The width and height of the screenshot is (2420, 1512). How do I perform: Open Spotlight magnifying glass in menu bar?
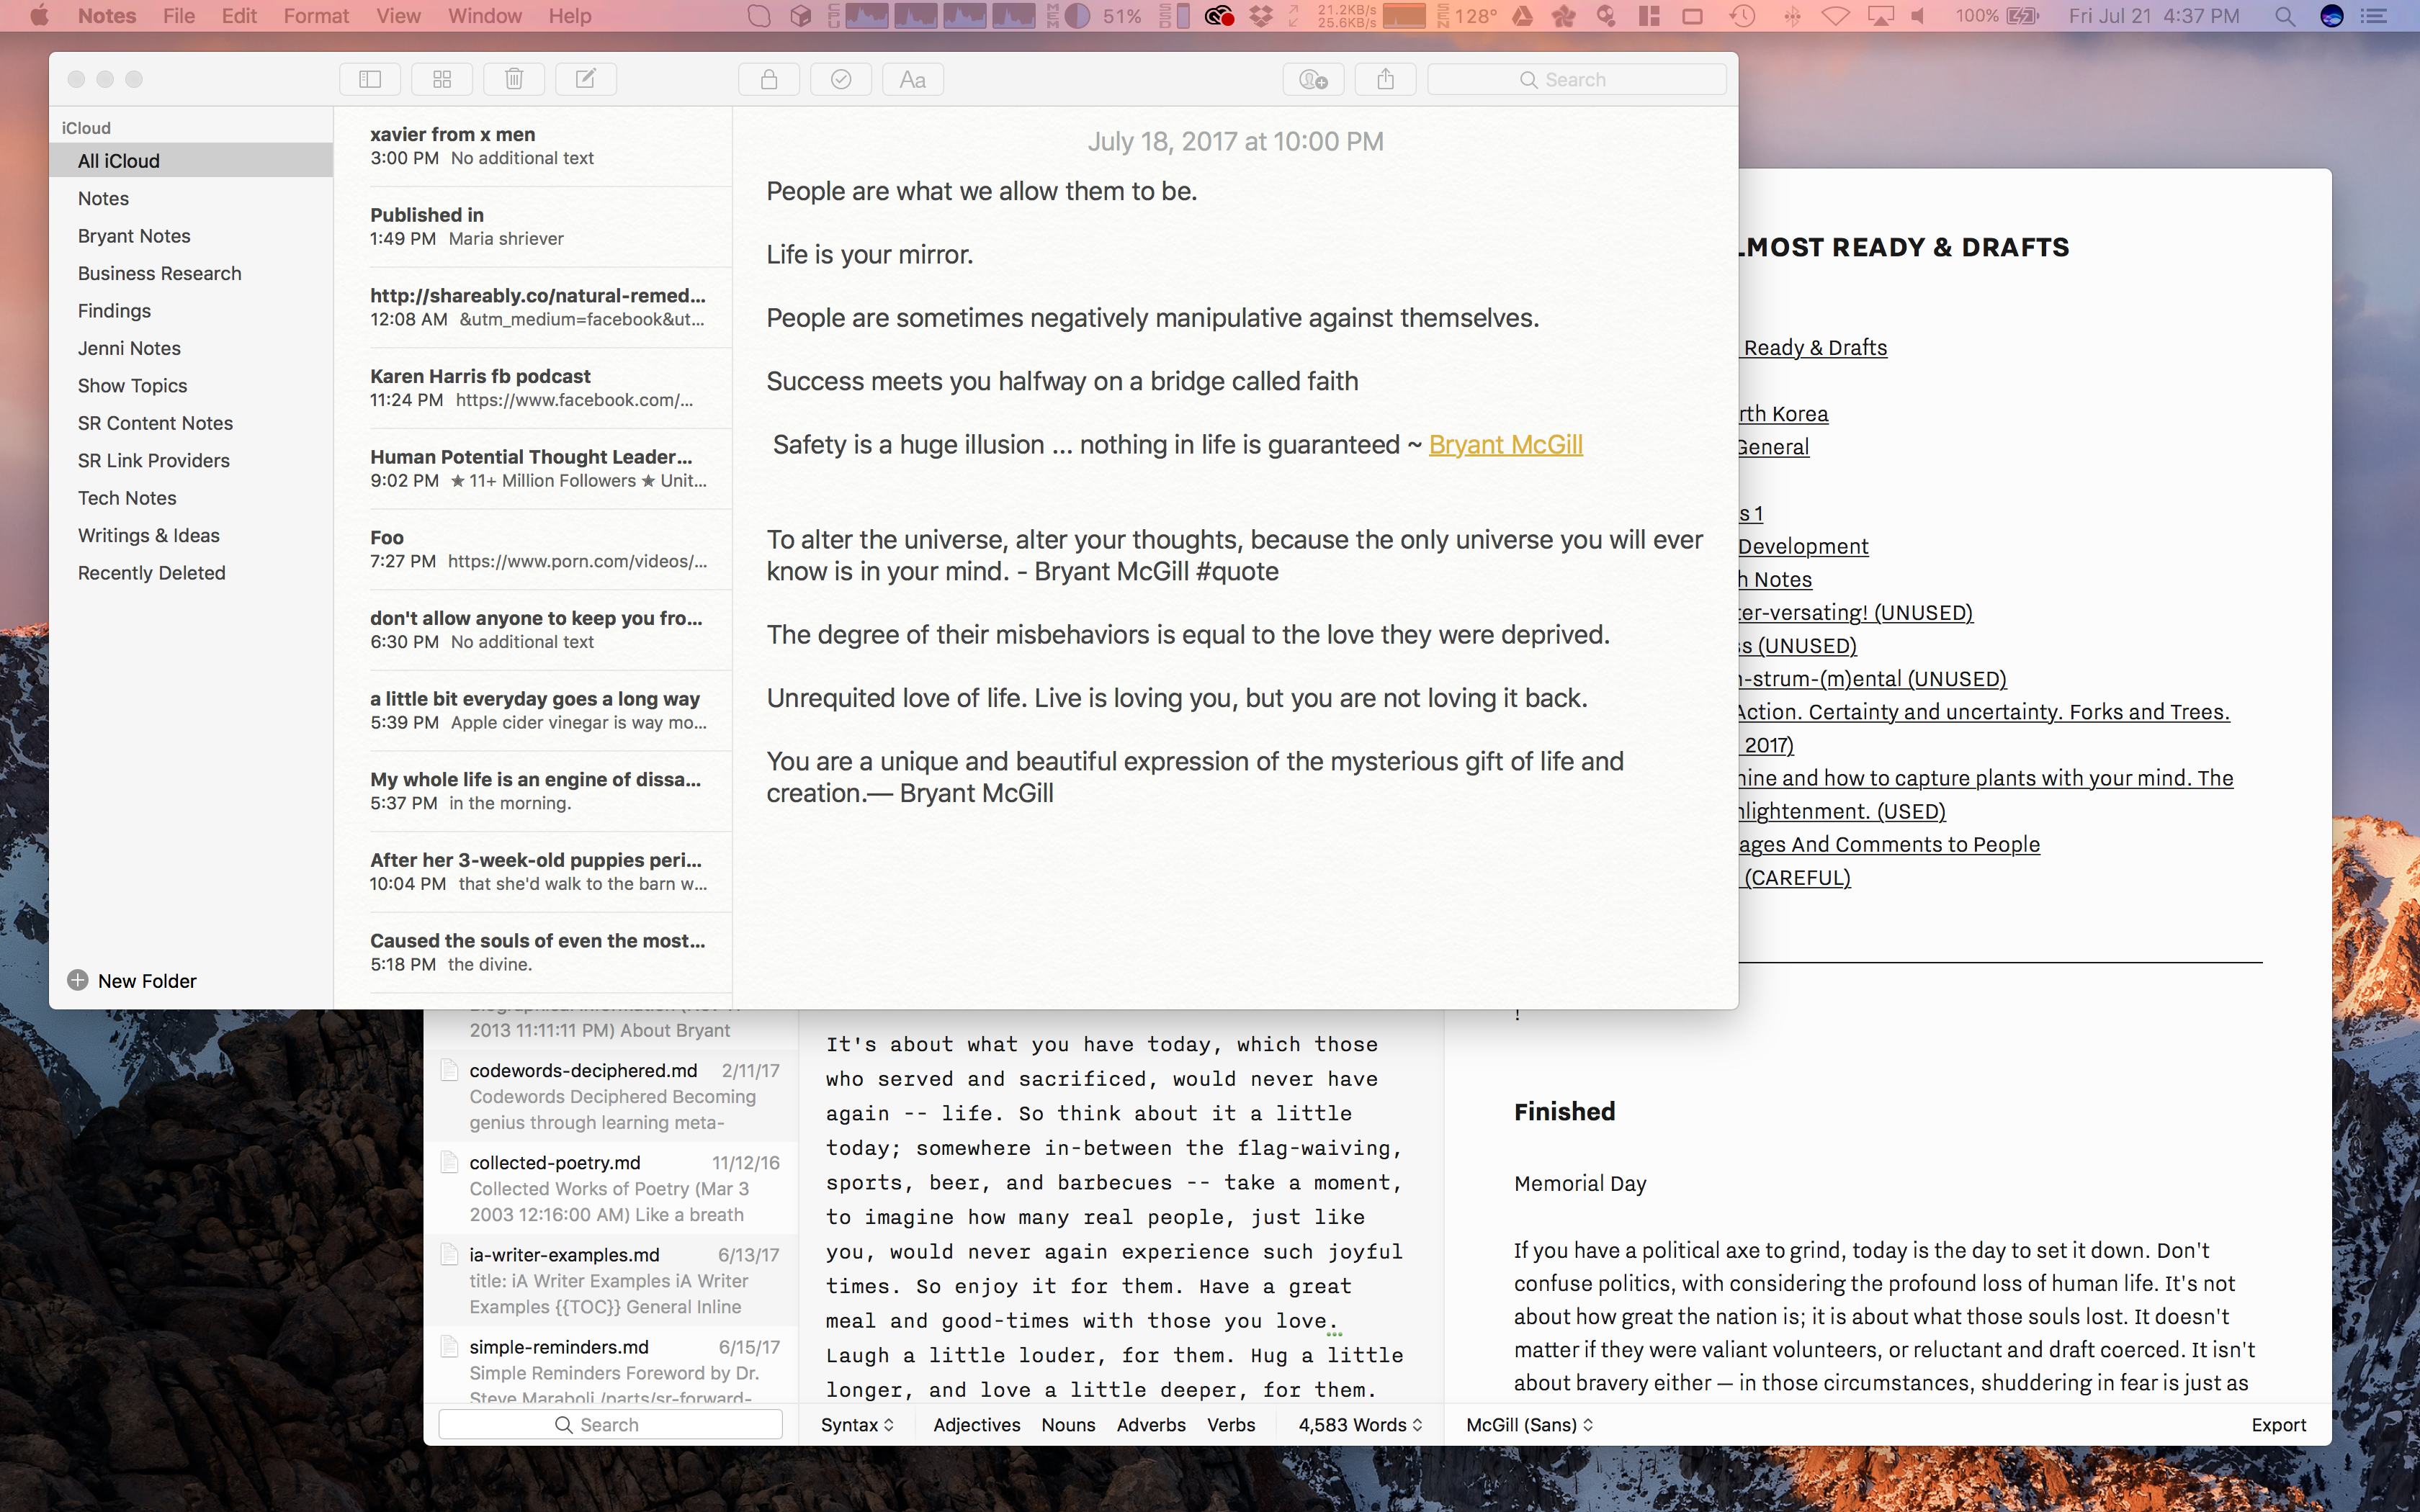2285,16
